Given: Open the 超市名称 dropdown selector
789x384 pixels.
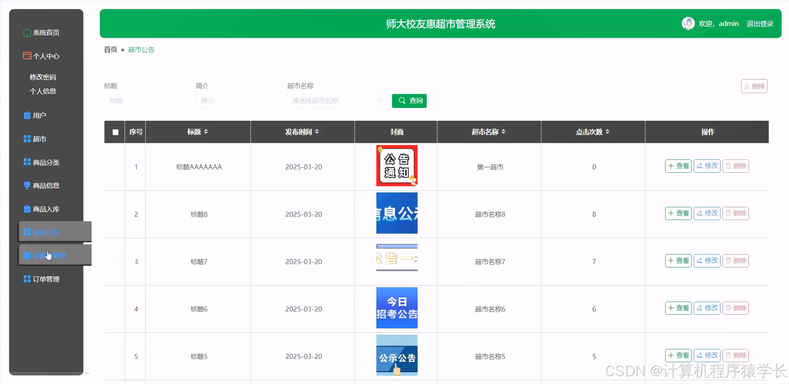Looking at the screenshot, I should [x=322, y=101].
